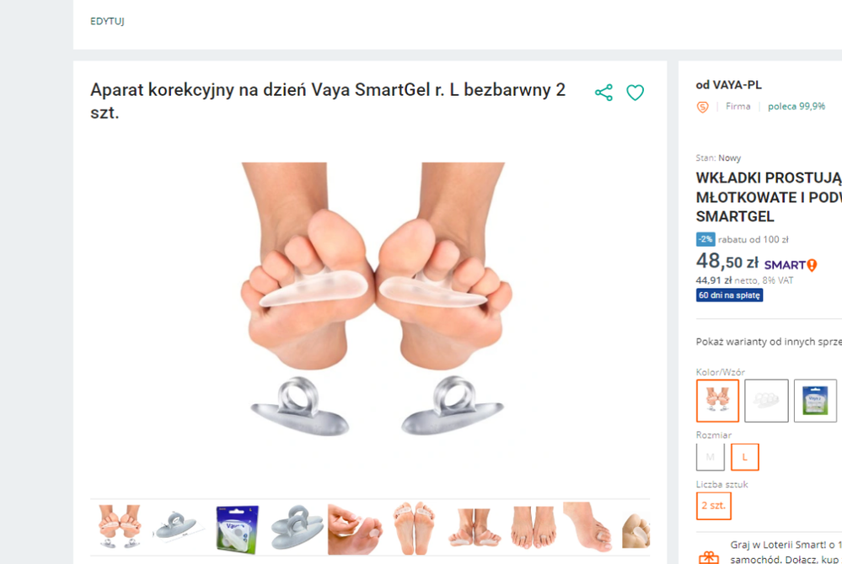Click the Smart seller badge icon
Image resolution: width=842 pixels, height=564 pixels.
point(702,107)
